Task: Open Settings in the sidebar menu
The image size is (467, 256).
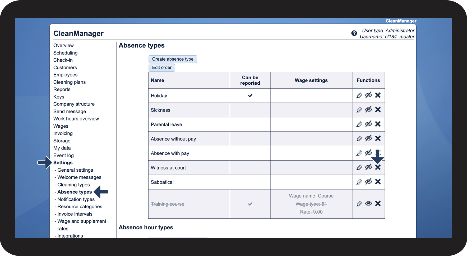Action: click(63, 163)
